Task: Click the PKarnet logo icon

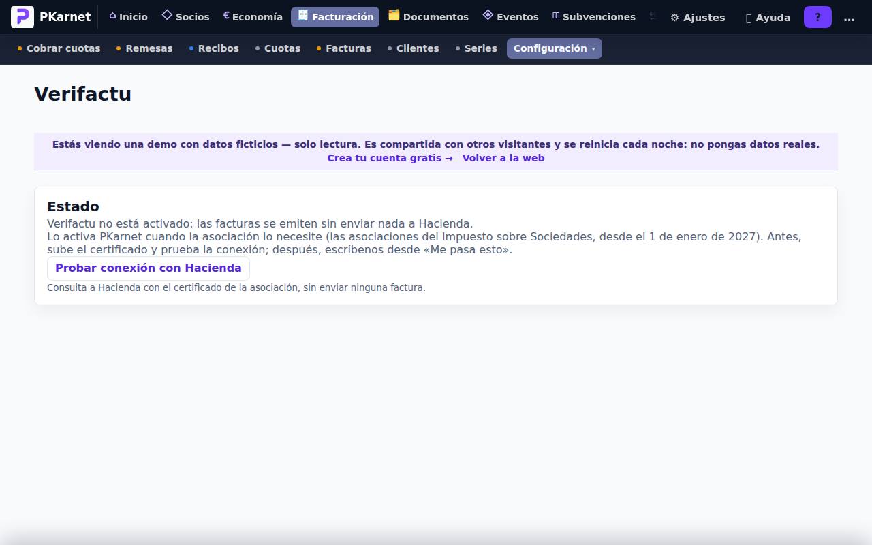Action: pyautogui.click(x=22, y=17)
